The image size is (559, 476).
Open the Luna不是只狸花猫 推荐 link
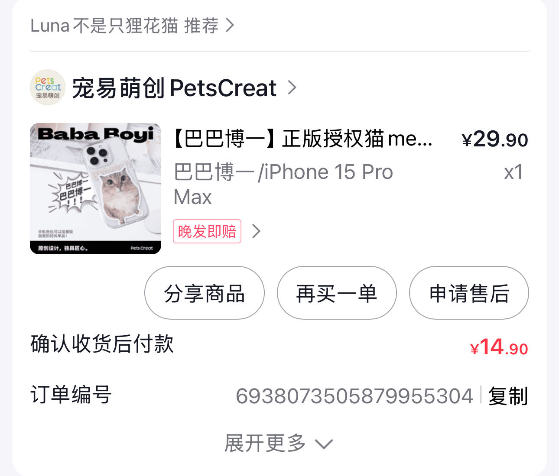(x=124, y=26)
